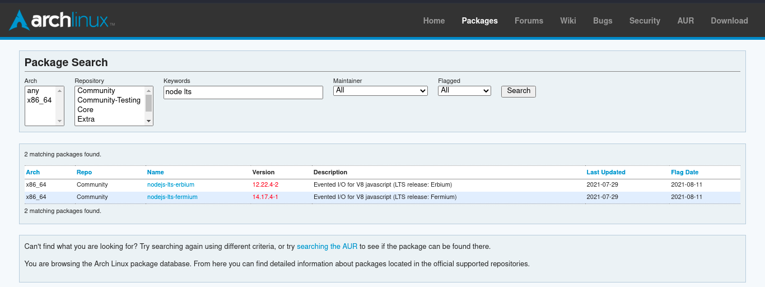Sort results by Flag Date column
The width and height of the screenshot is (765, 287).
(x=685, y=172)
